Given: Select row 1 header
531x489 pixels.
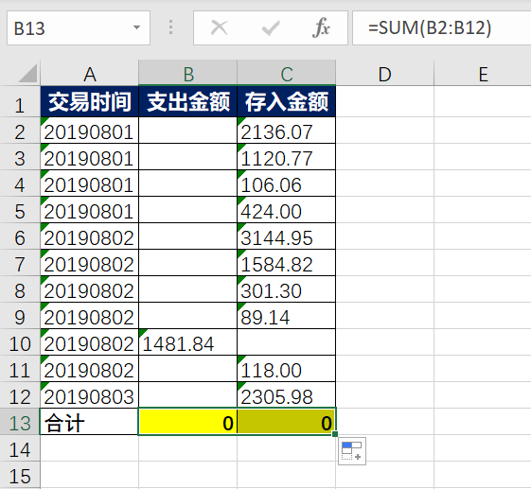Looking at the screenshot, I should 20,101.
